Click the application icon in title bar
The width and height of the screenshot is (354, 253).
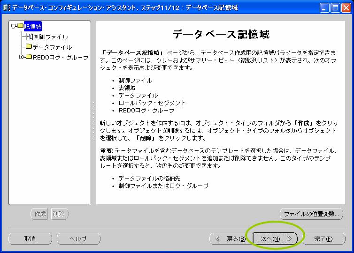(7, 7)
